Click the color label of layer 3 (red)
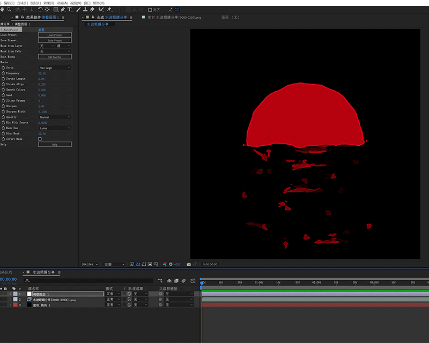The height and width of the screenshot is (343, 429). (x=16, y=305)
